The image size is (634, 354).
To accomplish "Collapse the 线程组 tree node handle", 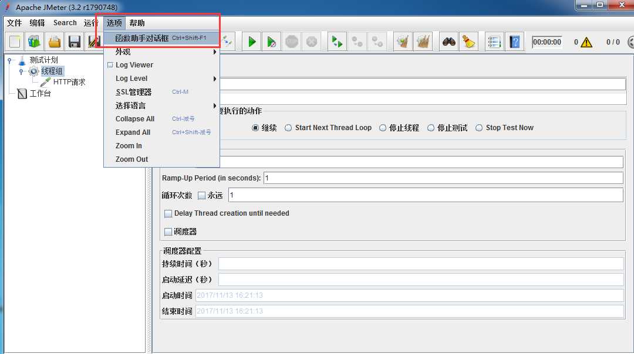I will pyautogui.click(x=21, y=72).
